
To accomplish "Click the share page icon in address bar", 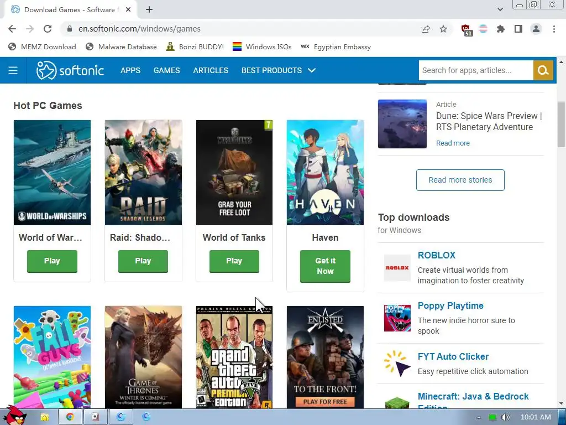I will point(426,29).
